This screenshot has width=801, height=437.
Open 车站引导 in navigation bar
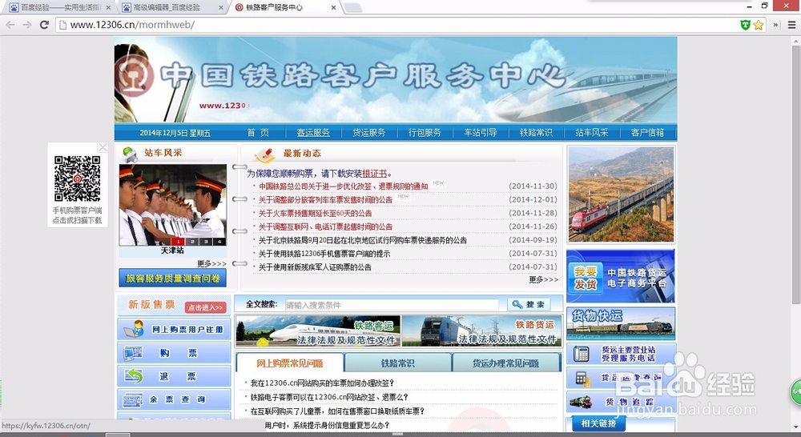(480, 133)
